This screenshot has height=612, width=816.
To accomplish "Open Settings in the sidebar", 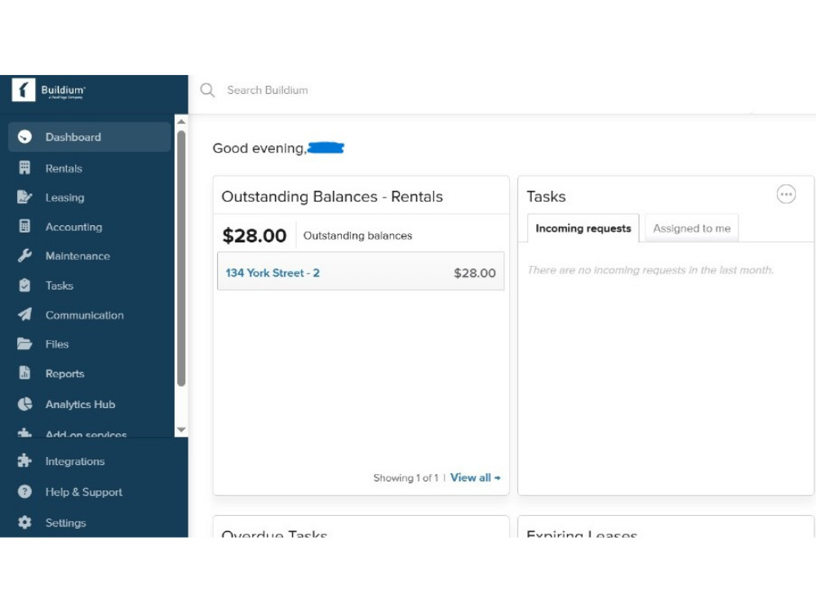I will tap(65, 522).
